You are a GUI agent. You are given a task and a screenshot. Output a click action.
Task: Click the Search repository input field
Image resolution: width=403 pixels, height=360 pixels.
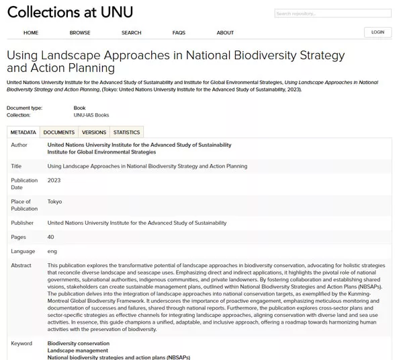point(332,13)
